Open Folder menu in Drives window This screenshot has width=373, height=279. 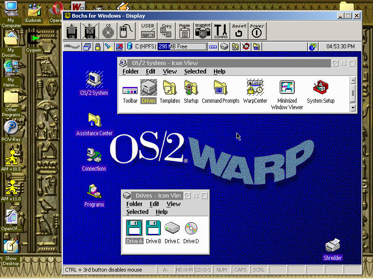click(134, 204)
